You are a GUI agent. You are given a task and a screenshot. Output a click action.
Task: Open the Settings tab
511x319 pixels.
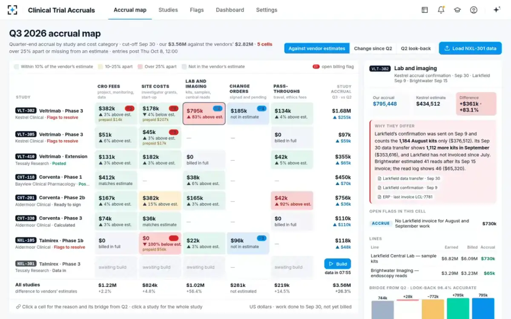point(267,10)
